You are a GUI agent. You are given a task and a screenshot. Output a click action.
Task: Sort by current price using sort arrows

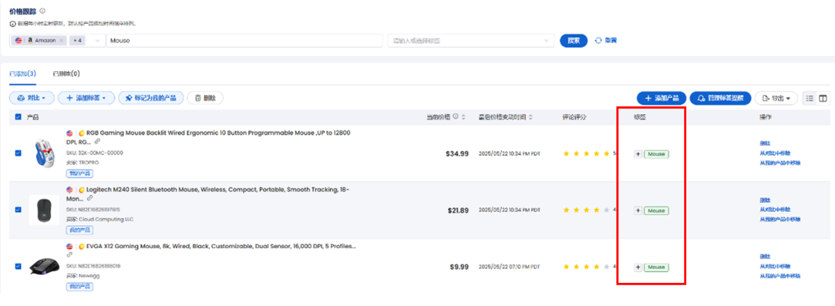click(x=463, y=117)
